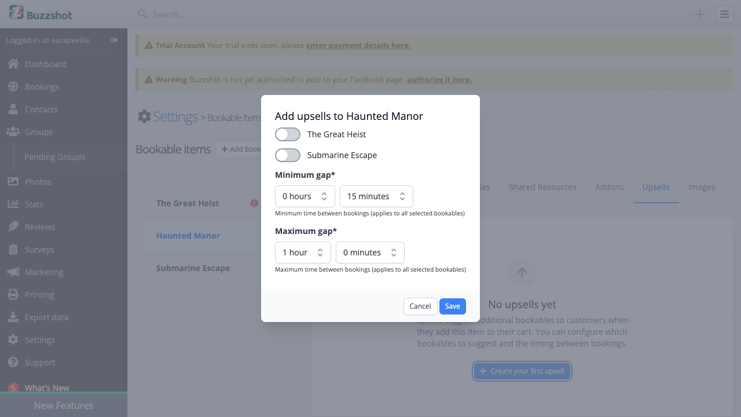This screenshot has height=417, width=741.
Task: Open the Marketing megaphone section
Action: pyautogui.click(x=43, y=272)
